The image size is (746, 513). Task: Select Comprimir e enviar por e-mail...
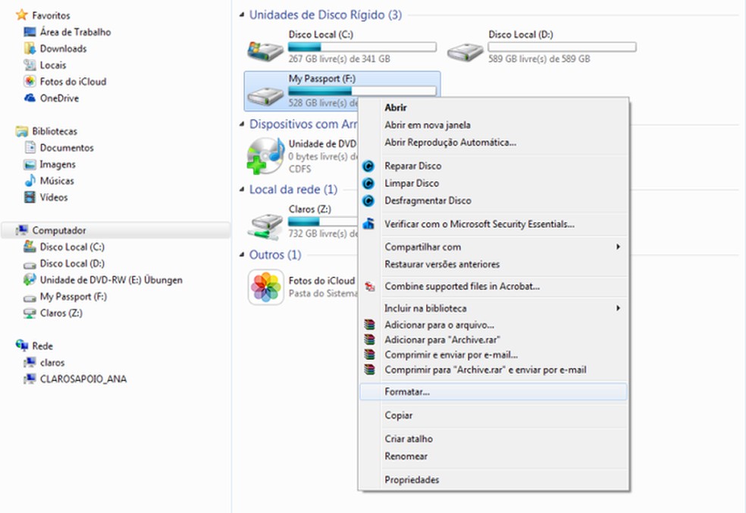(494, 355)
